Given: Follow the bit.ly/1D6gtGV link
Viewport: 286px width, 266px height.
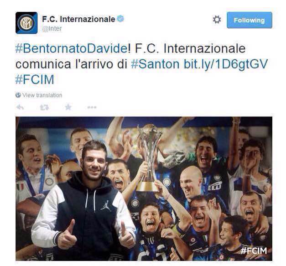Looking at the screenshot, I should pos(226,64).
